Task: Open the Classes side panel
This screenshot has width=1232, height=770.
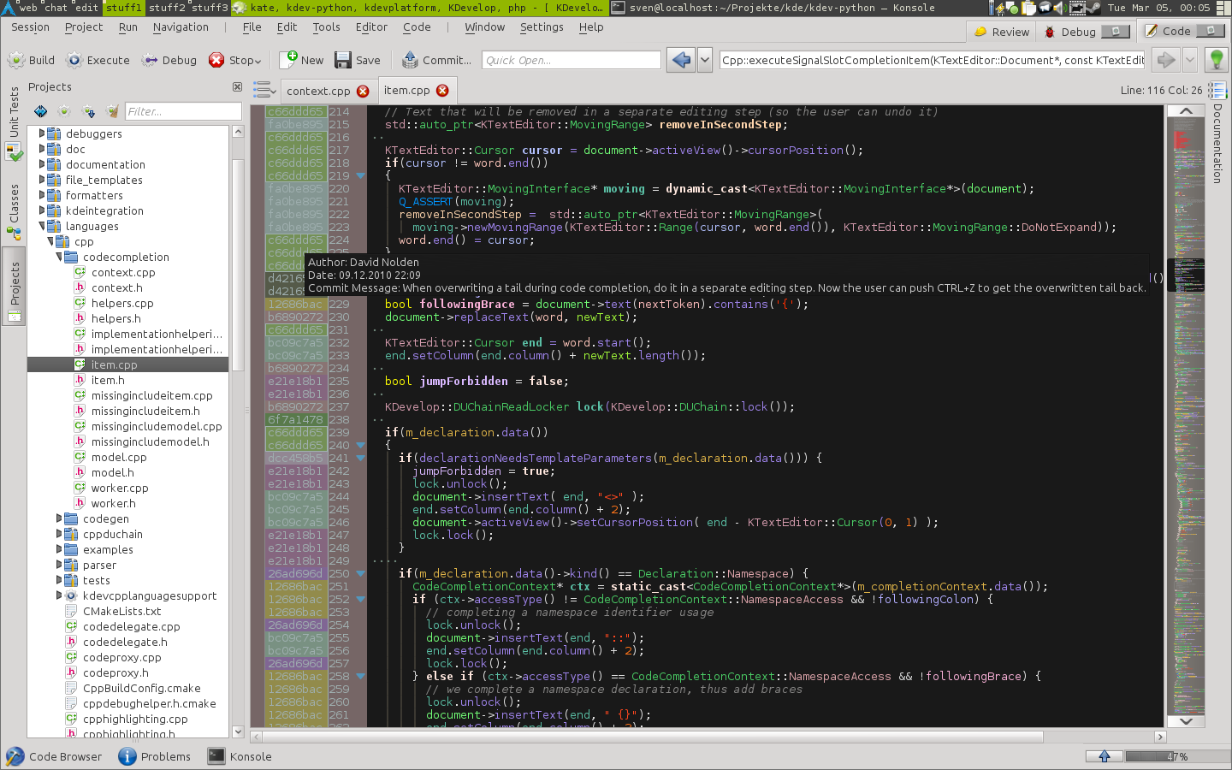Action: 14,211
